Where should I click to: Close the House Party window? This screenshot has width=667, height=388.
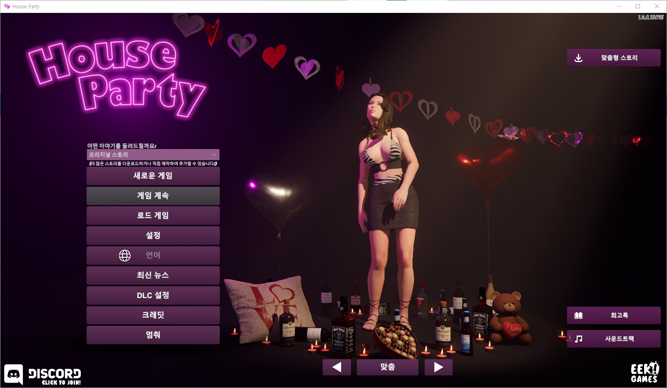pyautogui.click(x=657, y=6)
